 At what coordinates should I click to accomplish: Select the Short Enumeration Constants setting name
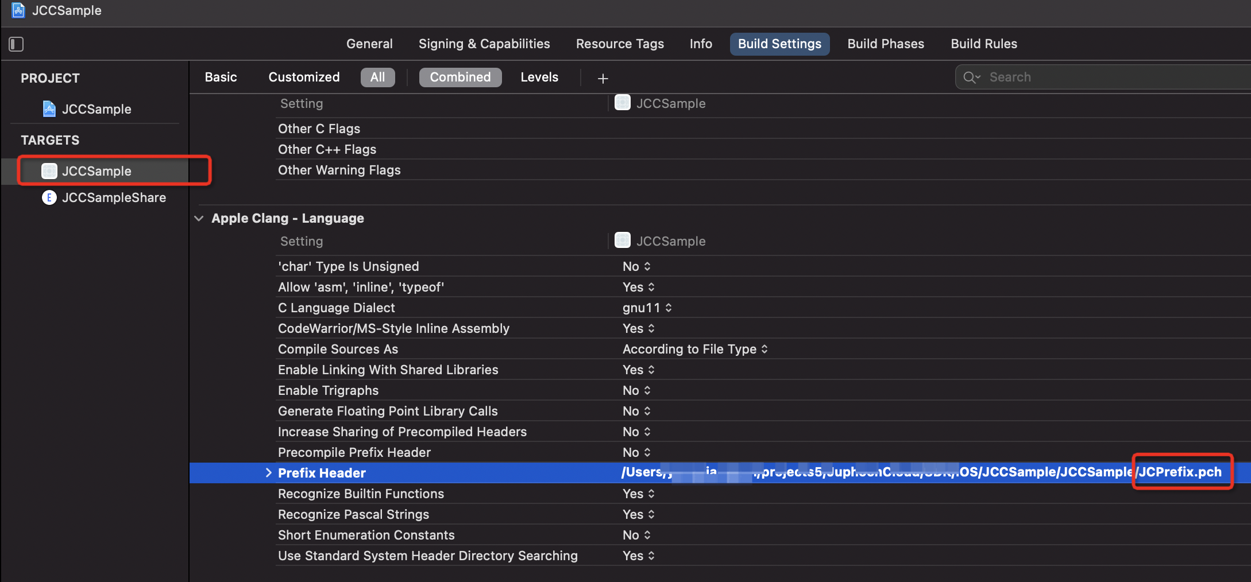366,535
